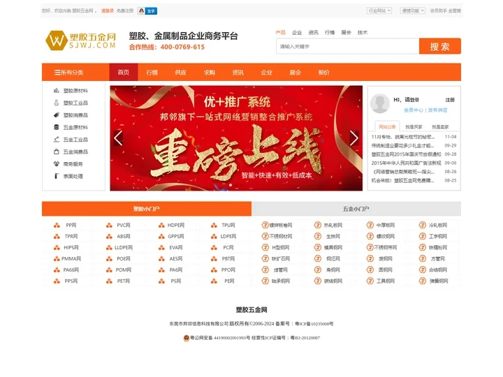Screen dimensions: 503x377
Task: Click the 五金原材料 category icon
Action: tap(57, 127)
